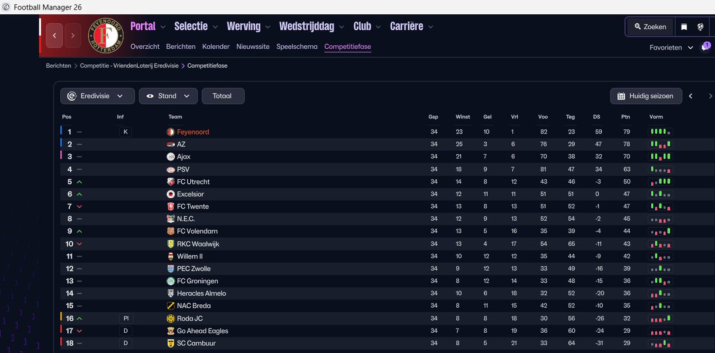This screenshot has height=353, width=715.
Task: Click the Berichten breadcrumb link
Action: (x=58, y=65)
